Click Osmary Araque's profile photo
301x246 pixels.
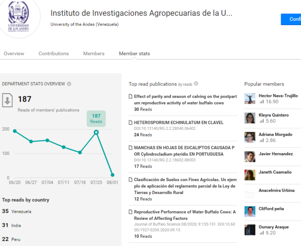pos(250,230)
